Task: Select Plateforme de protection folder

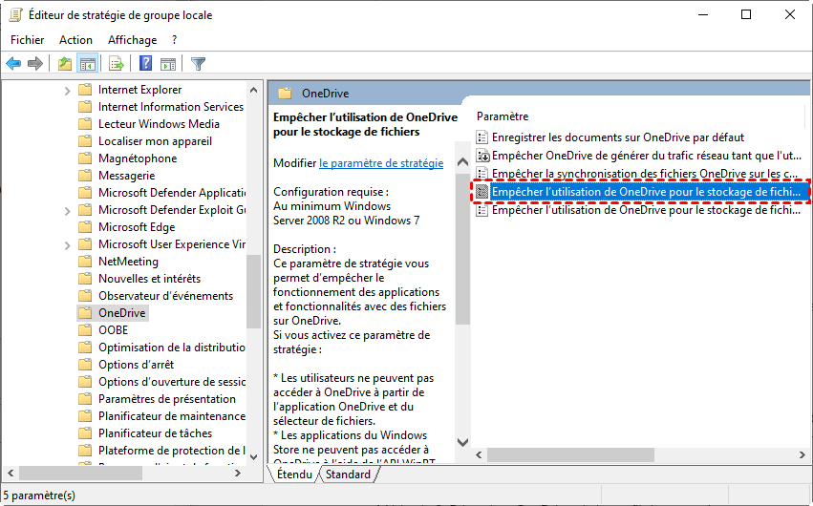Action: tap(172, 450)
